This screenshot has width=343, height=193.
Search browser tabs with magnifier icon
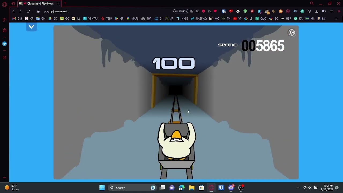coord(312,3)
